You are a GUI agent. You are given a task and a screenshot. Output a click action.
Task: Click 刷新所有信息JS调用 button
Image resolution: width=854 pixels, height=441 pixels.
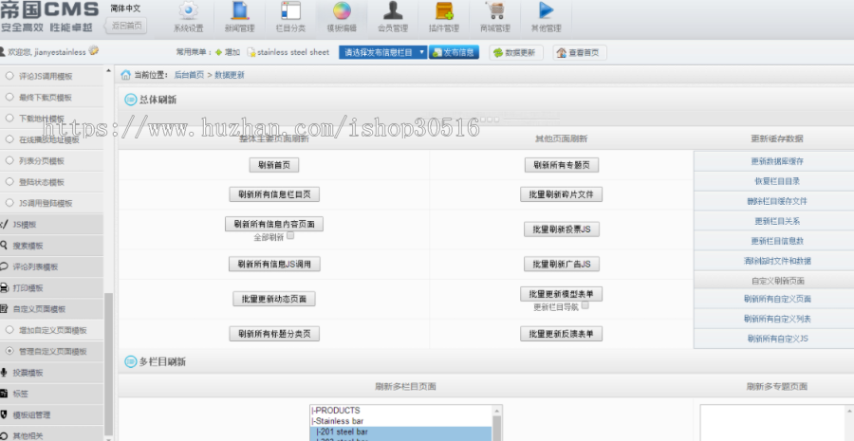tap(274, 264)
